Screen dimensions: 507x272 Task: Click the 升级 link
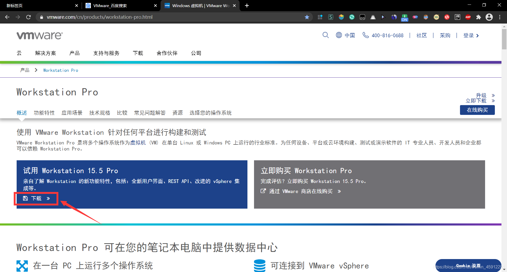(x=481, y=95)
